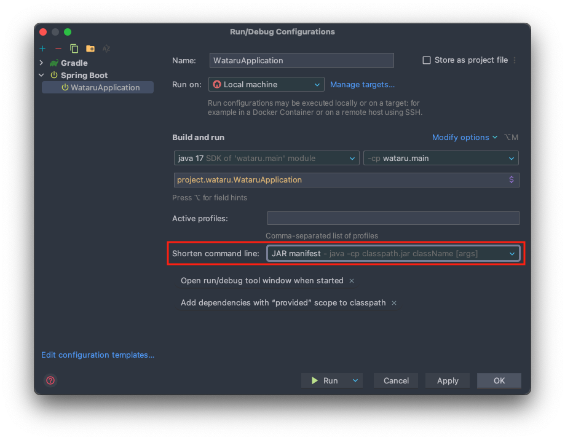Viewport: 565px width, 440px height.
Task: Focus the Active profiles input field
Action: pyautogui.click(x=393, y=218)
